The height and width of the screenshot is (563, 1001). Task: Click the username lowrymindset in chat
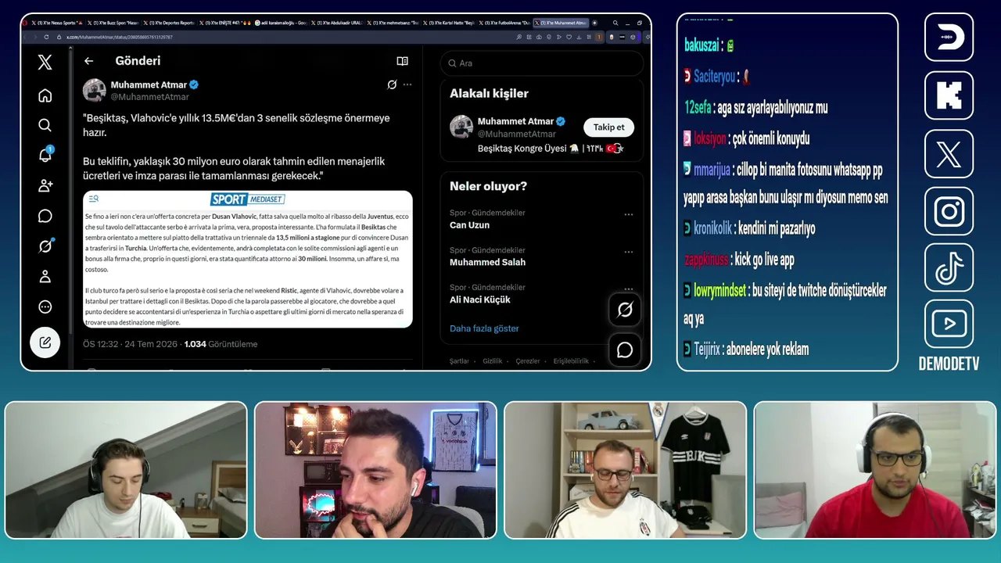[719, 291]
